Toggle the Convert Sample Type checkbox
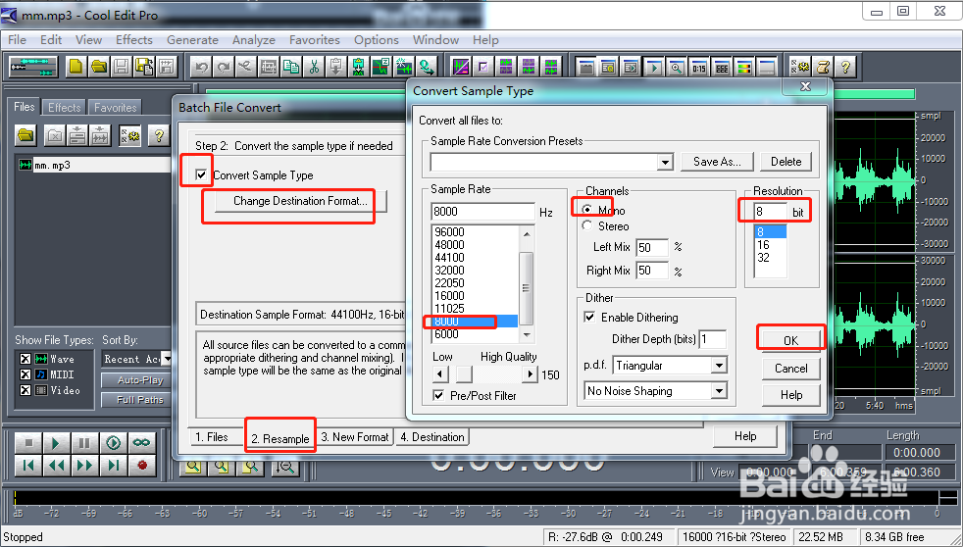The width and height of the screenshot is (963, 547). tap(201, 174)
